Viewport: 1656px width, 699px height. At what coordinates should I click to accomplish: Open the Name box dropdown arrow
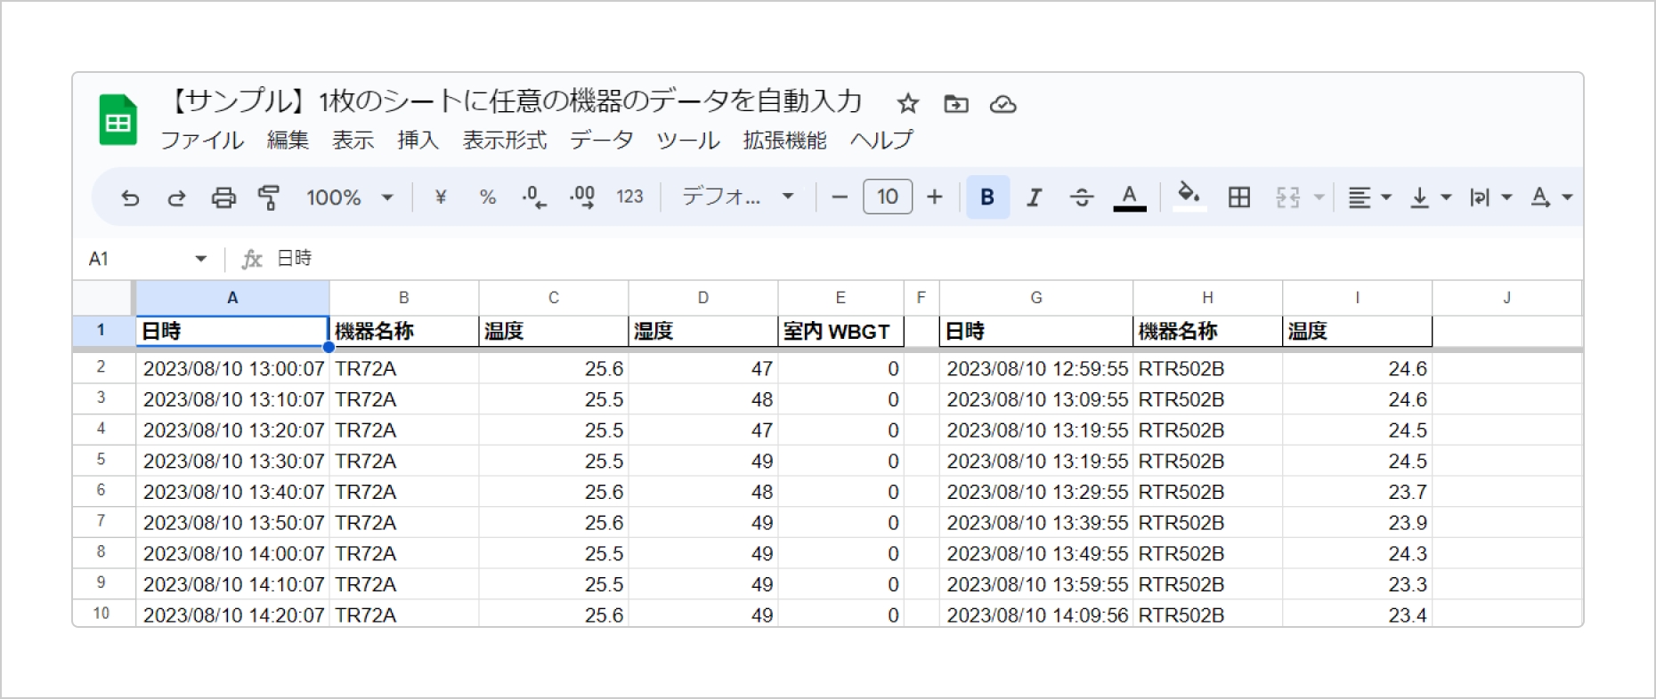click(x=201, y=259)
